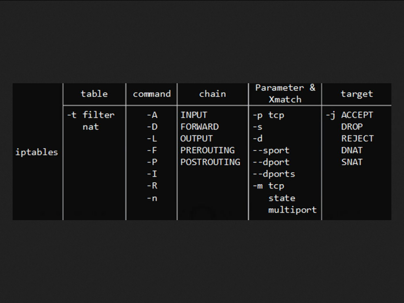Select the target column header
Image resolution: width=404 pixels, height=303 pixels.
coord(357,94)
